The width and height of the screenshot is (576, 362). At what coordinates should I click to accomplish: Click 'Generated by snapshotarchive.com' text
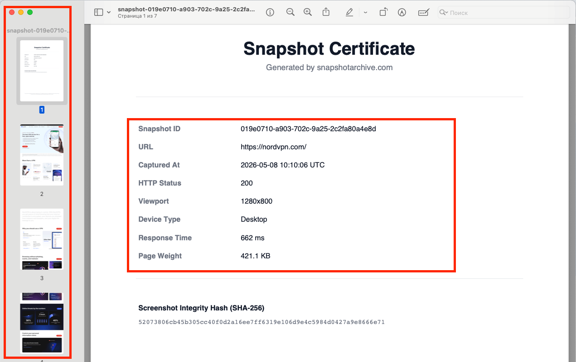tap(329, 67)
